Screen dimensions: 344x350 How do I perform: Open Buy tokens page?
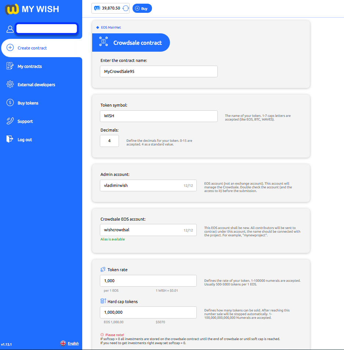coord(28,103)
